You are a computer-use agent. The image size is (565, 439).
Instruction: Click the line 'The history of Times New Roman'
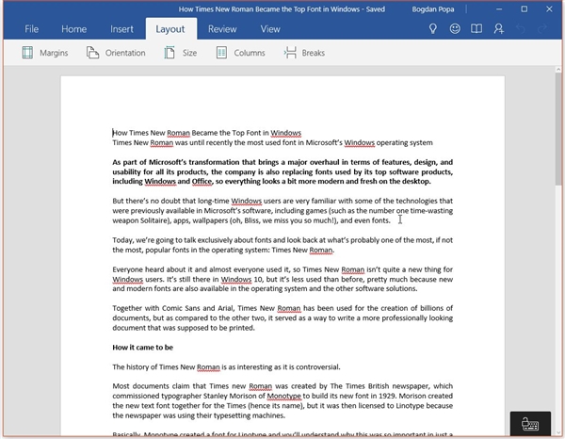(x=226, y=366)
